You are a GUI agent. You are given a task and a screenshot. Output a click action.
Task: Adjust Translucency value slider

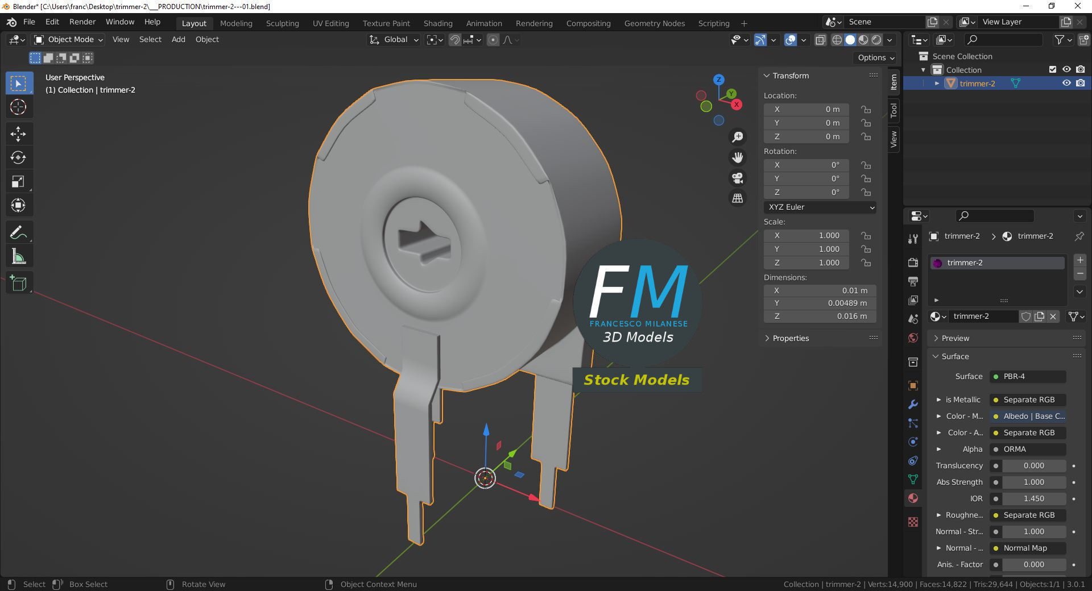[x=1033, y=466]
